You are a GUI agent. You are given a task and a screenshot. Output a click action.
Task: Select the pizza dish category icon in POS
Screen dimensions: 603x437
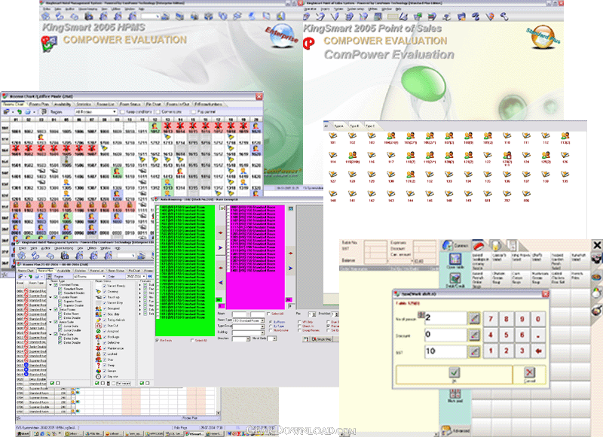596,276
